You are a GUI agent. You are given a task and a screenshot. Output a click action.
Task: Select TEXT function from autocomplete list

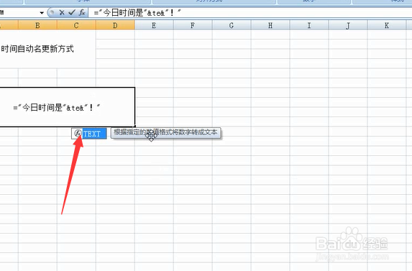89,134
